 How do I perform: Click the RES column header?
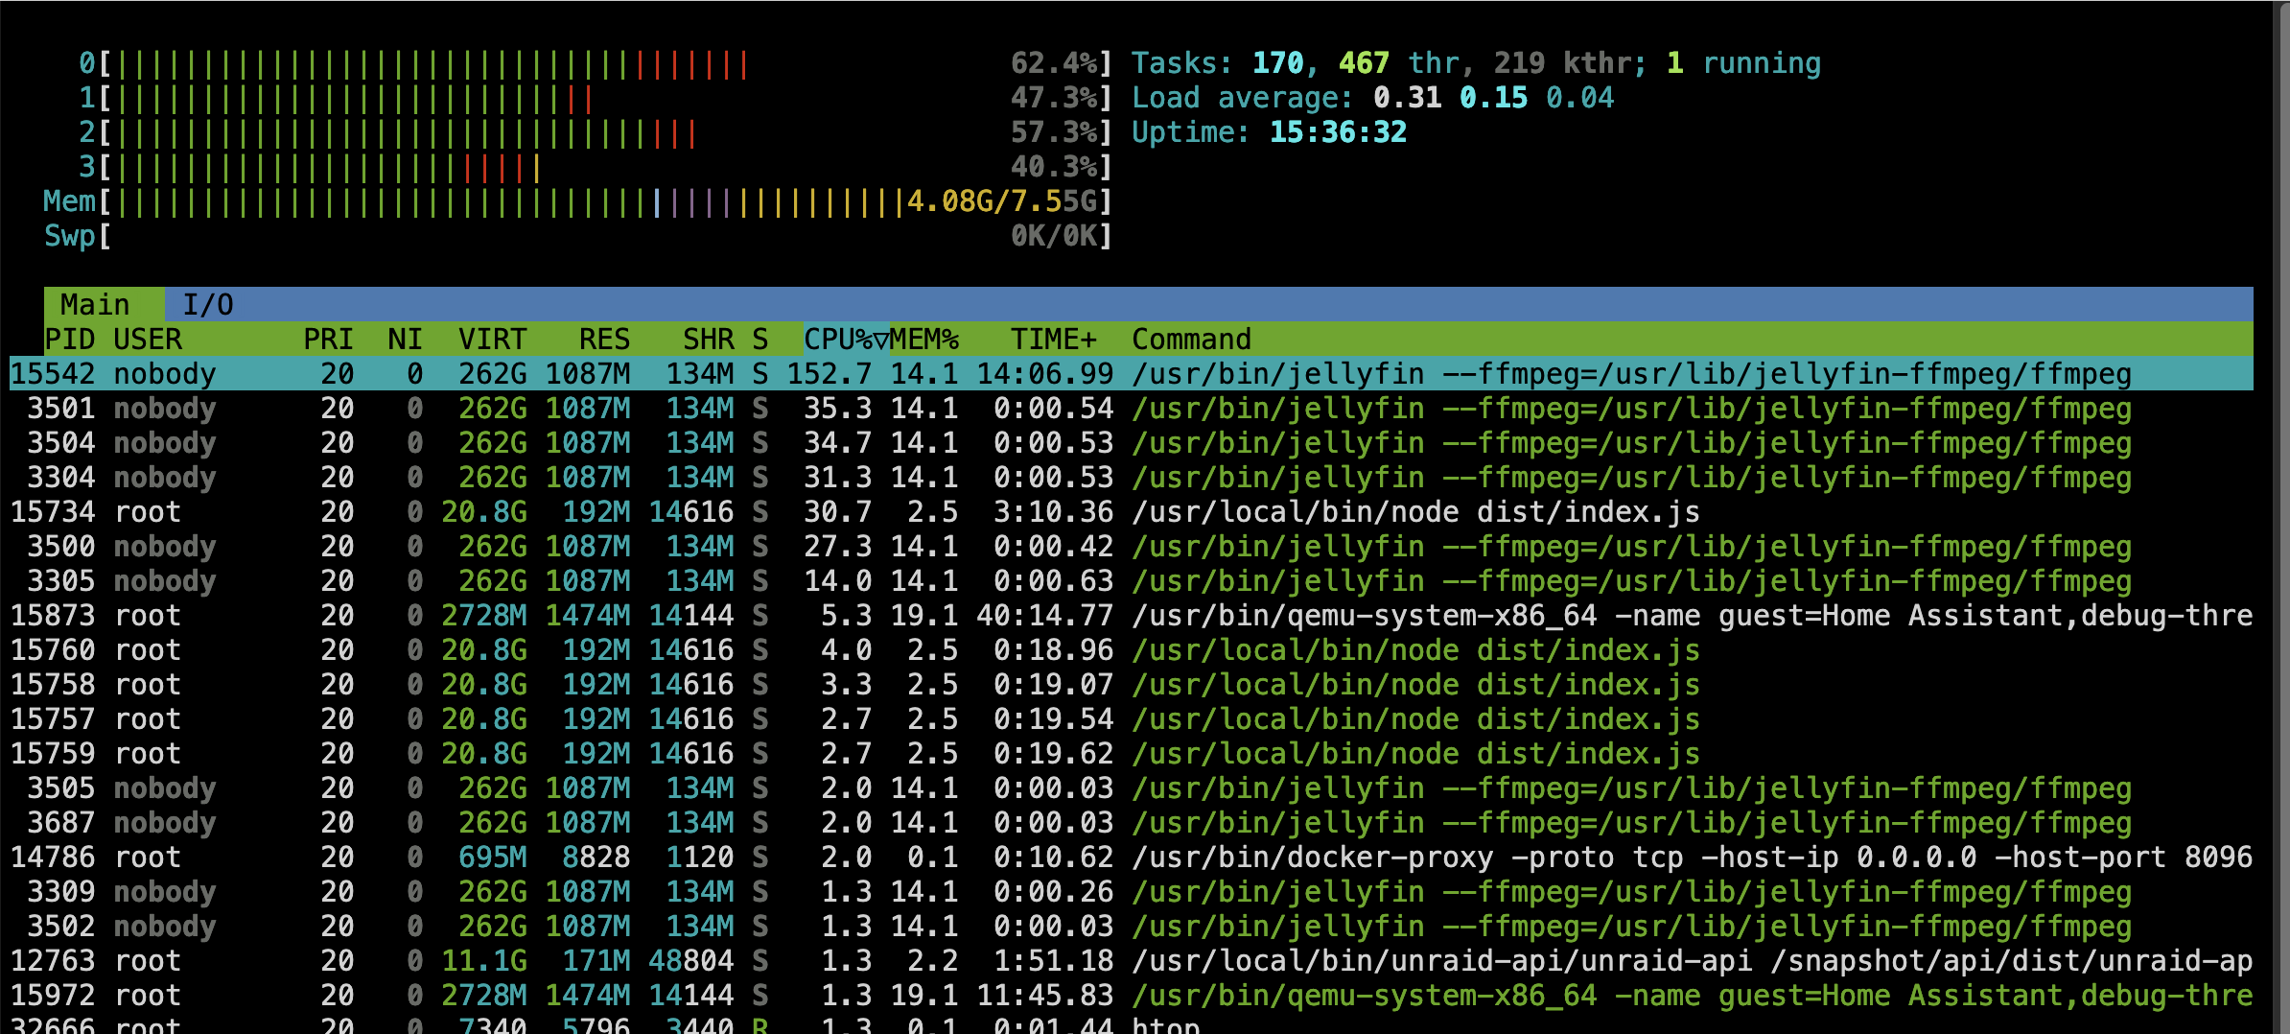point(604,340)
